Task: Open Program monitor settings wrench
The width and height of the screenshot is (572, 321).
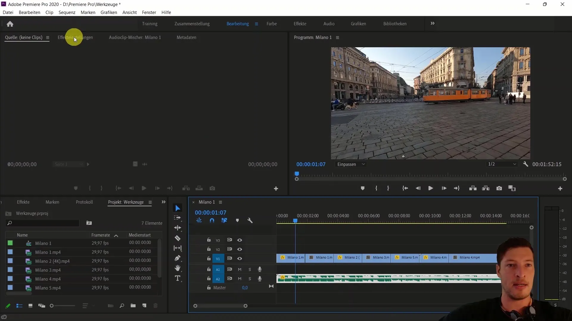Action: tap(526, 164)
